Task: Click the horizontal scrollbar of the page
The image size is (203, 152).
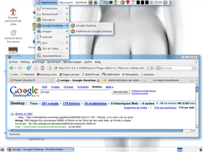Action: click(x=97, y=131)
